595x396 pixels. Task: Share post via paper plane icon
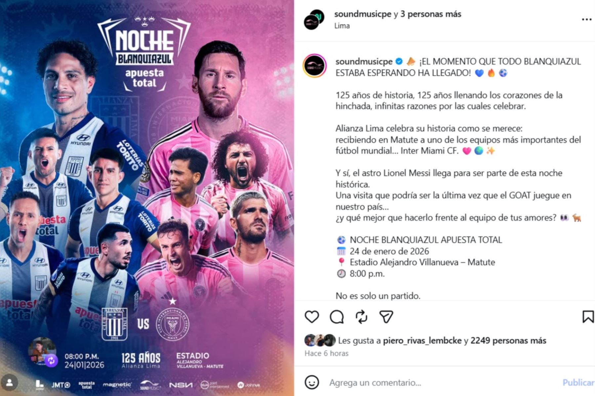coord(386,317)
